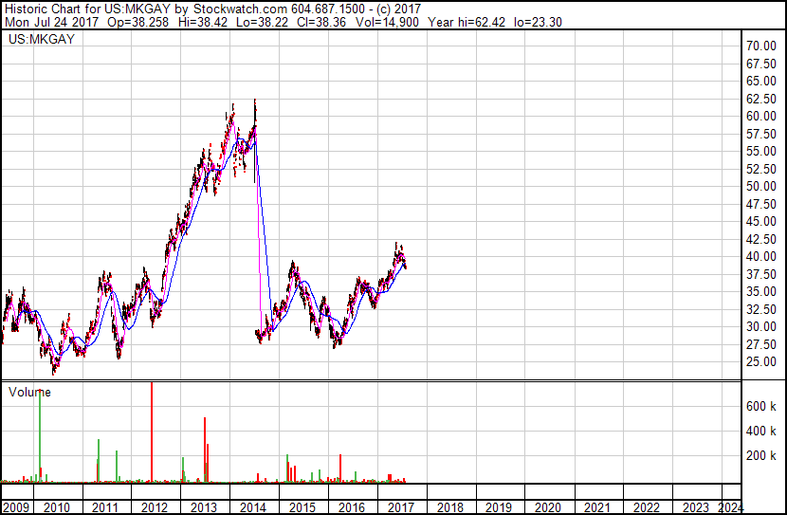787x515 pixels.
Task: Click the Stockwatch.com name in header
Action: 241,9
